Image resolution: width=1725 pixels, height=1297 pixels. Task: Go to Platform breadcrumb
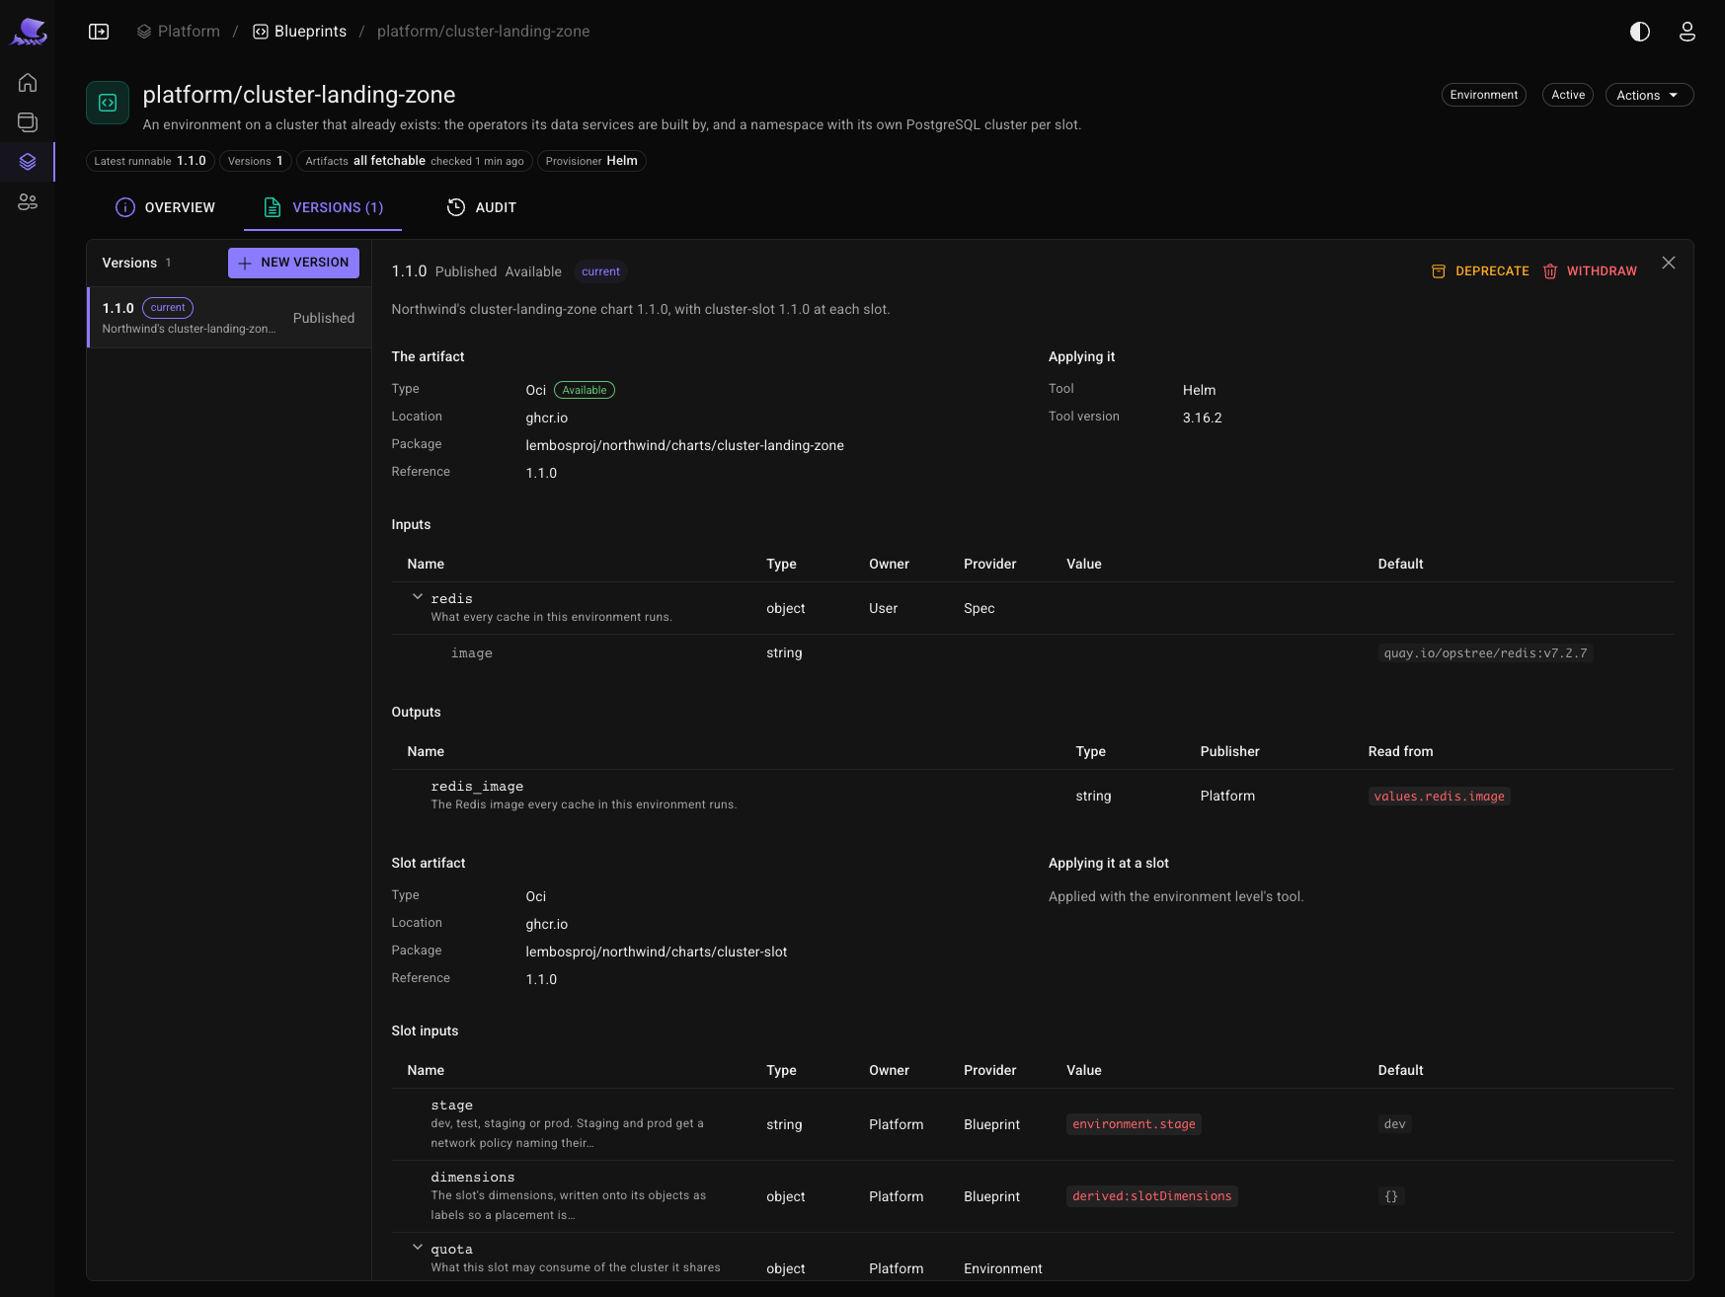(179, 32)
